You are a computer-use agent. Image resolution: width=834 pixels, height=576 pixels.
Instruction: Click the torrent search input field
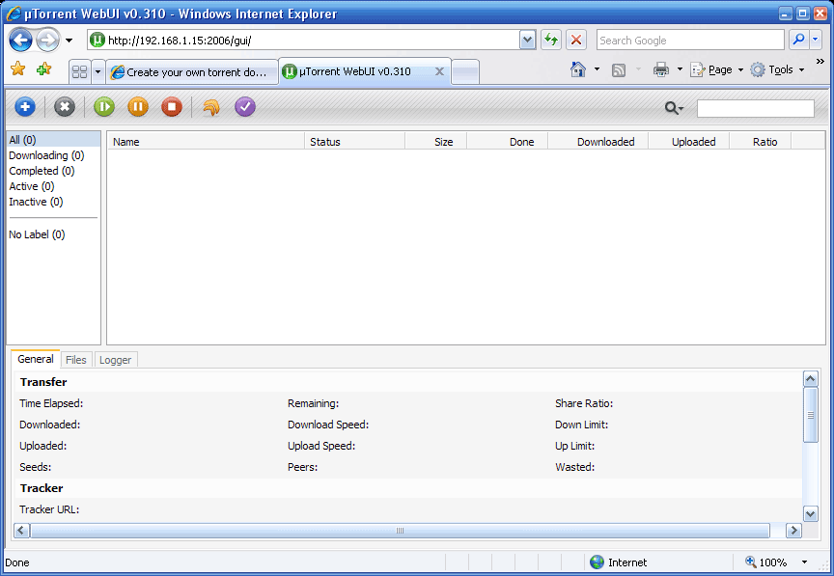755,108
